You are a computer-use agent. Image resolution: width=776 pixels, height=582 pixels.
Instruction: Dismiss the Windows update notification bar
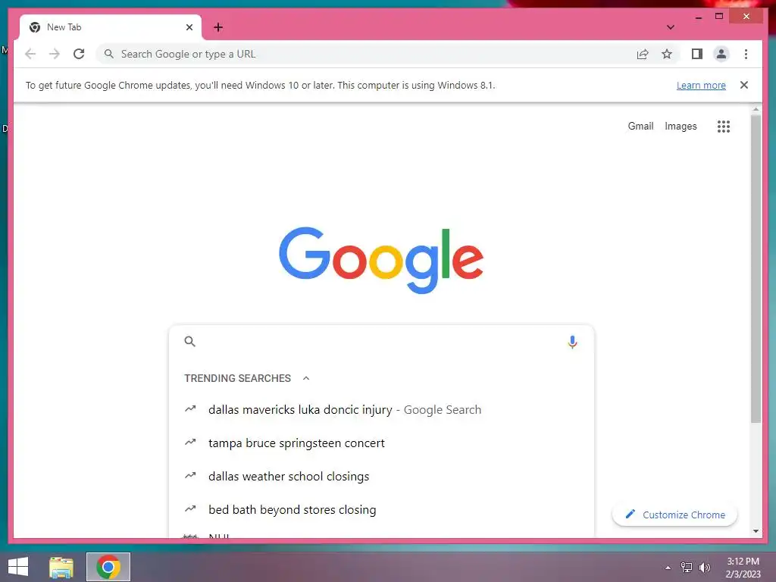tap(744, 85)
